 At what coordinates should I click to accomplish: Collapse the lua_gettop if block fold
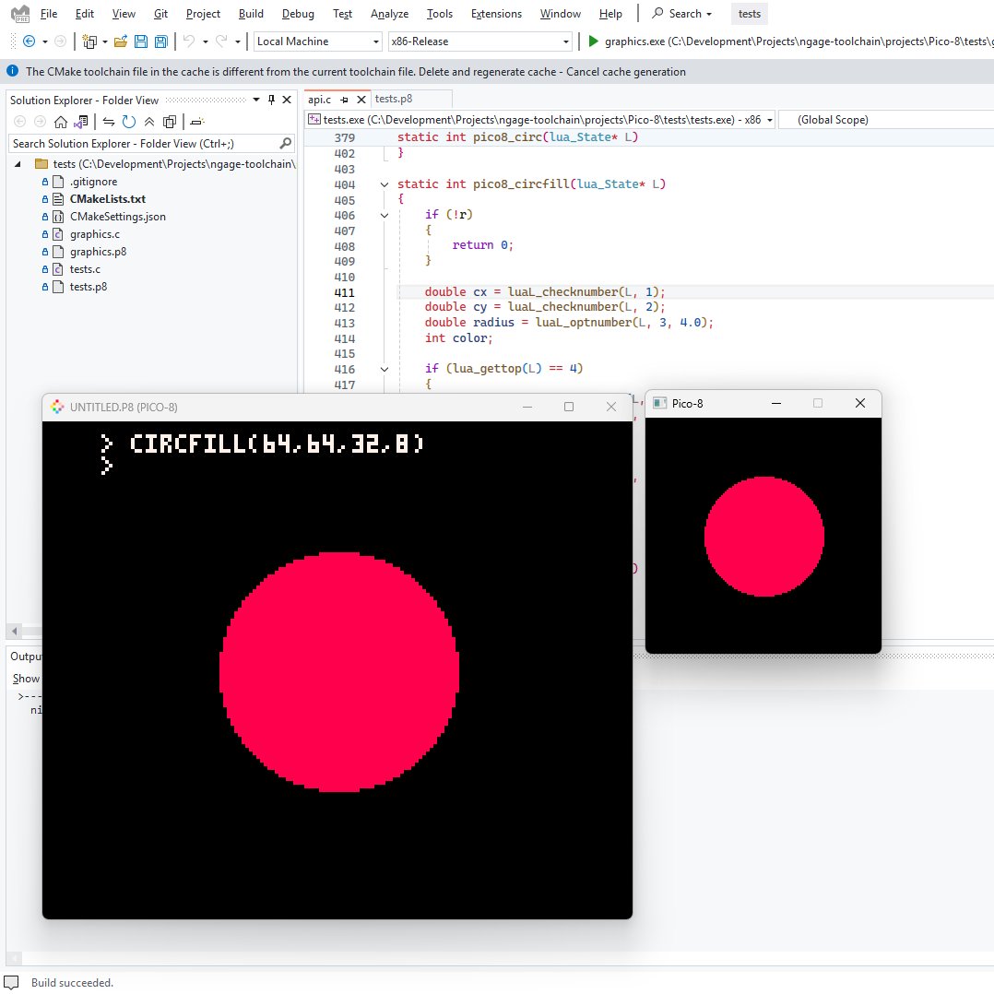(385, 369)
